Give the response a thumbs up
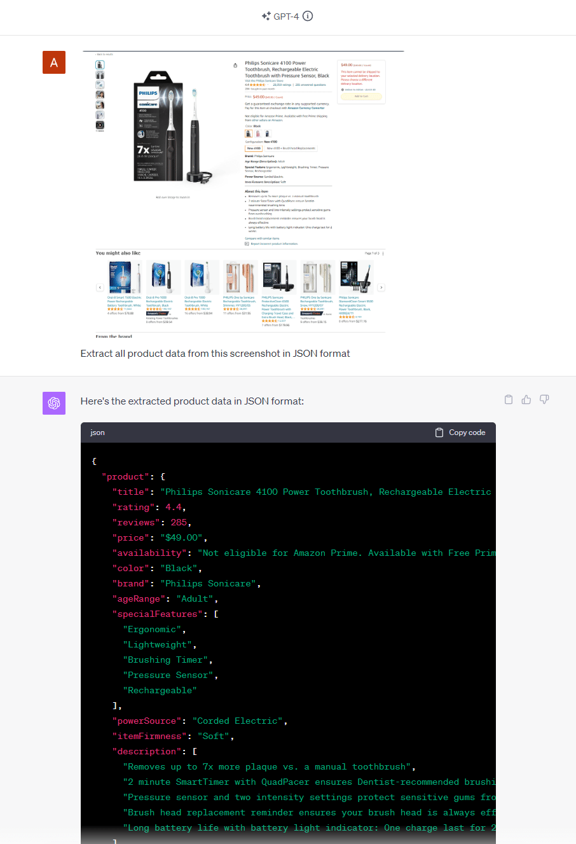 pyautogui.click(x=526, y=399)
